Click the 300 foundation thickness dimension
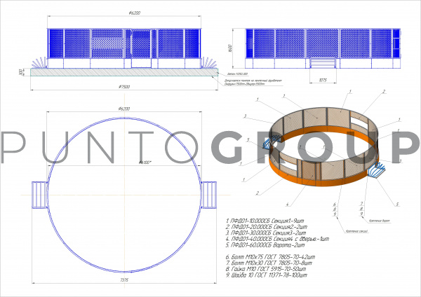421x297 pixels. pyautogui.click(x=21, y=72)
